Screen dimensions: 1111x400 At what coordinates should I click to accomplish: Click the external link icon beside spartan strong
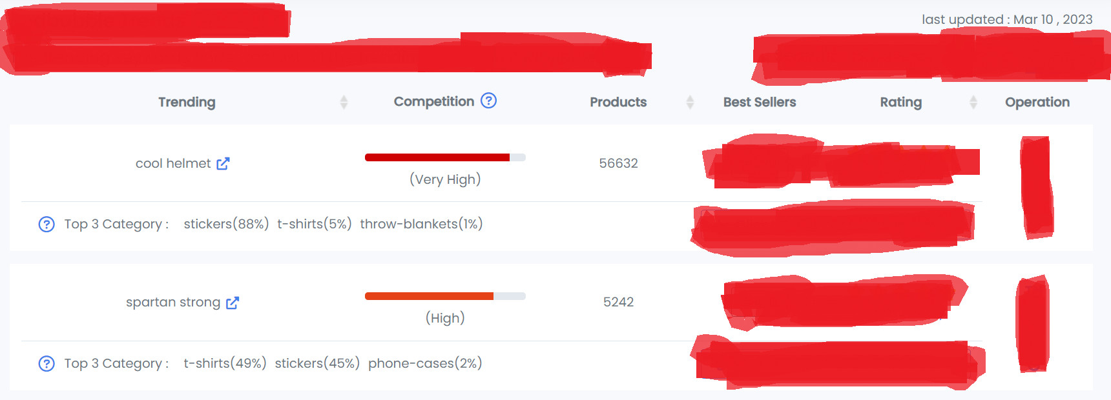tap(233, 303)
